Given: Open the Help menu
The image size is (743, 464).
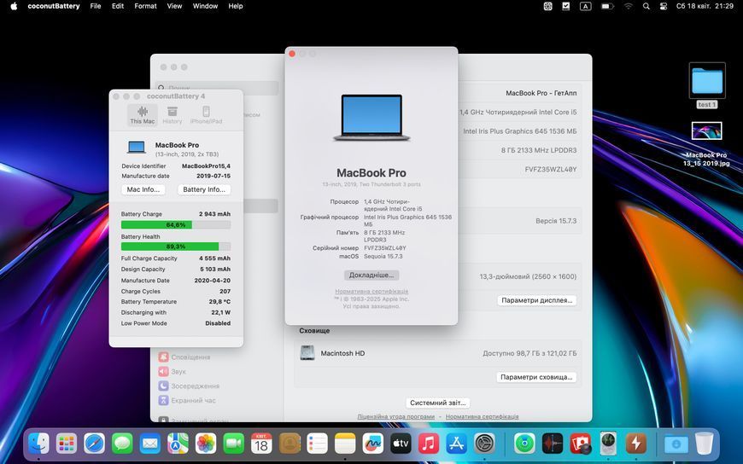Looking at the screenshot, I should [x=236, y=6].
